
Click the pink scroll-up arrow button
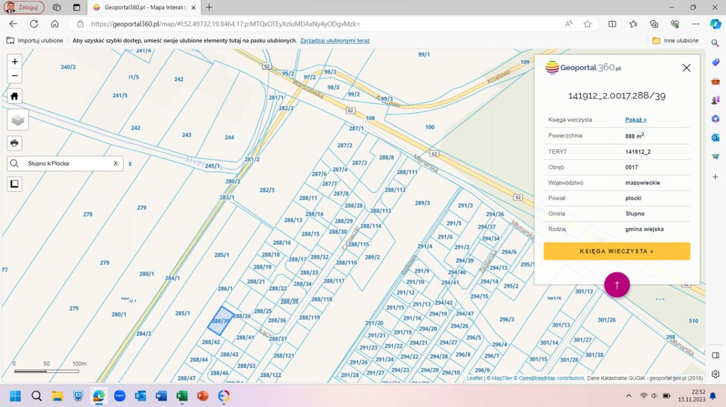[617, 285]
